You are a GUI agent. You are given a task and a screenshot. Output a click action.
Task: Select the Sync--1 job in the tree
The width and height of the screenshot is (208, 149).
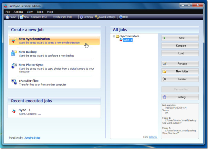click(128, 40)
